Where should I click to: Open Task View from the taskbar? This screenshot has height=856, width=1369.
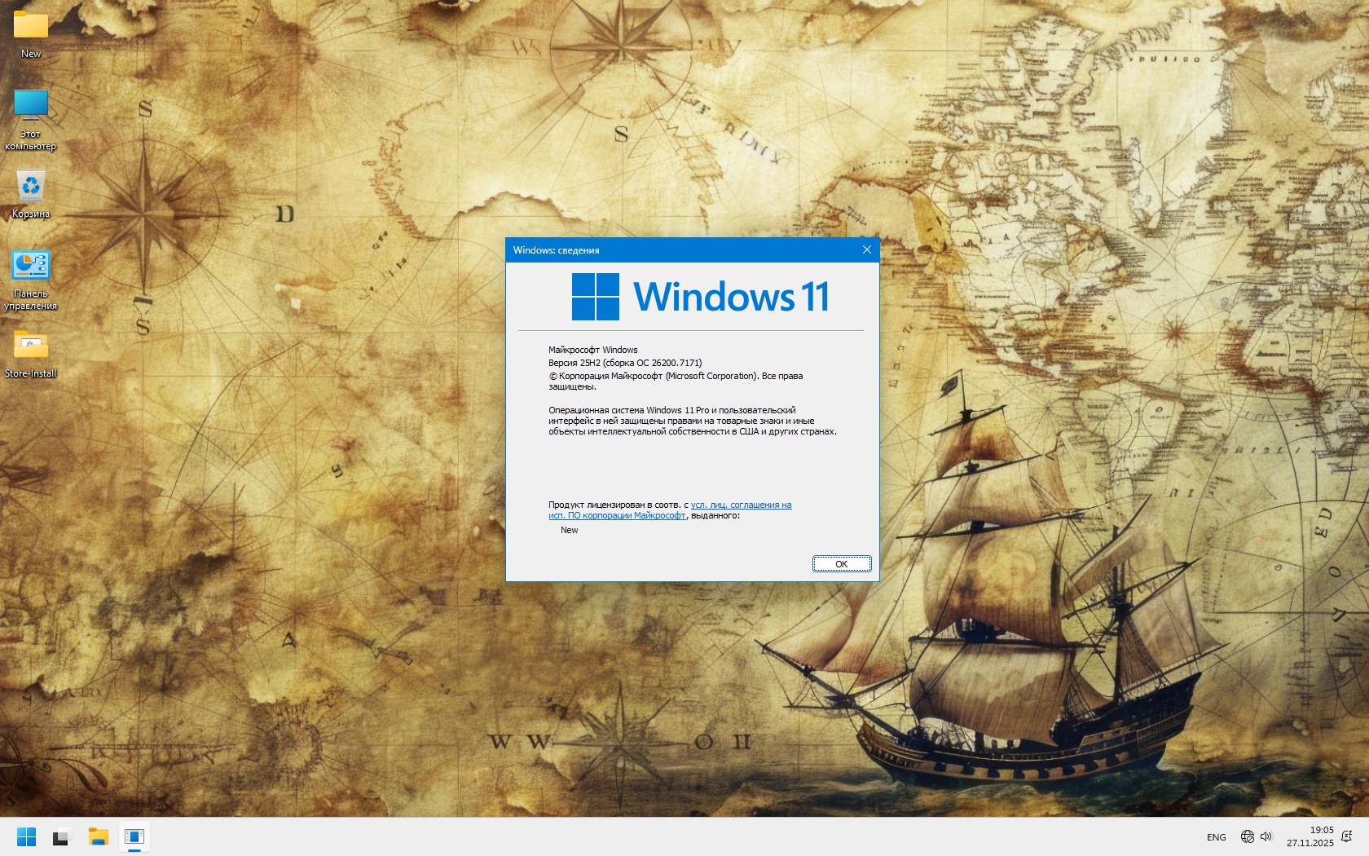(62, 836)
